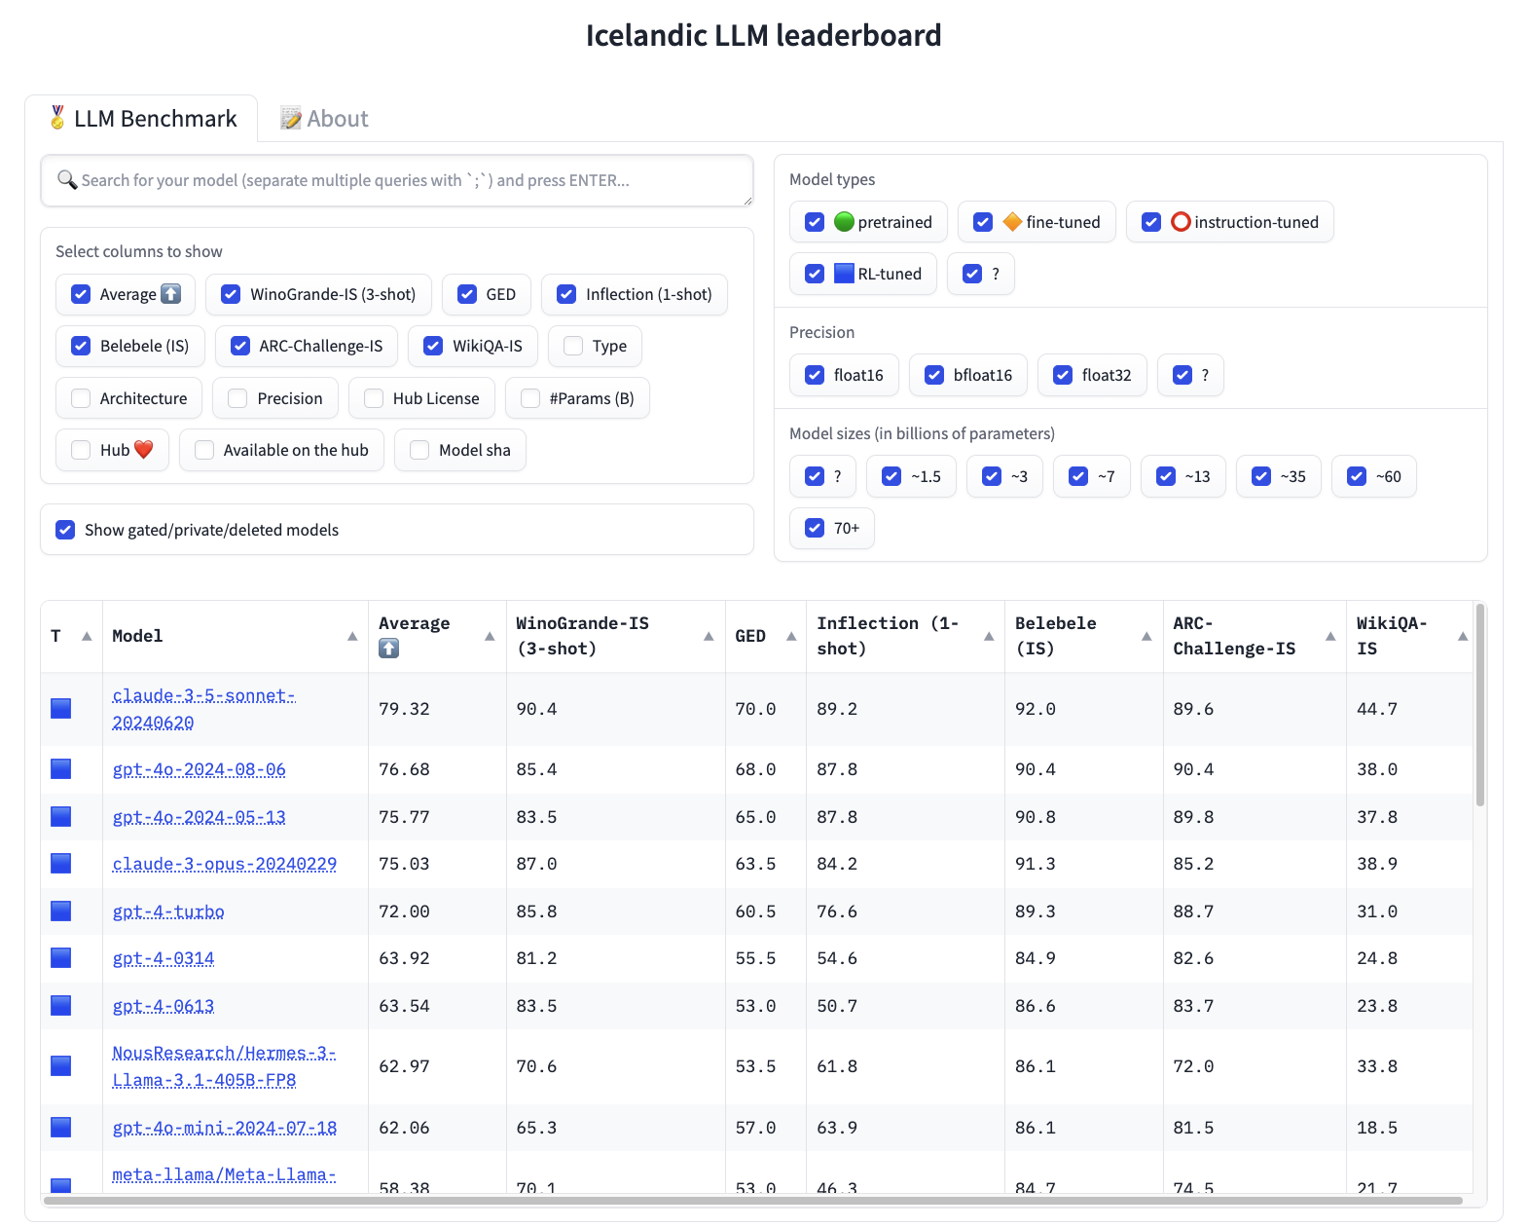Open the About tab
The width and height of the screenshot is (1528, 1227).
324,119
